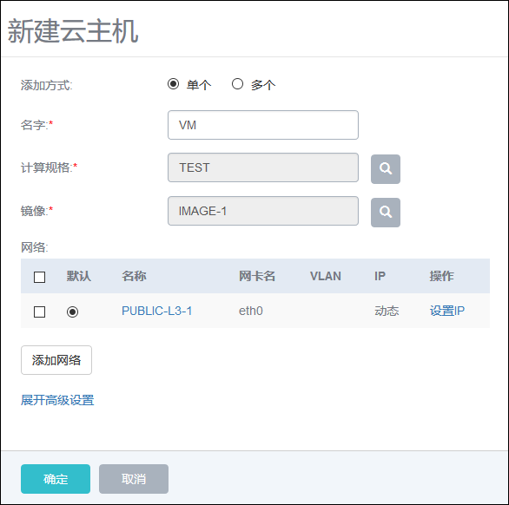Click the 添加网络 button
The height and width of the screenshot is (505, 509).
(56, 360)
